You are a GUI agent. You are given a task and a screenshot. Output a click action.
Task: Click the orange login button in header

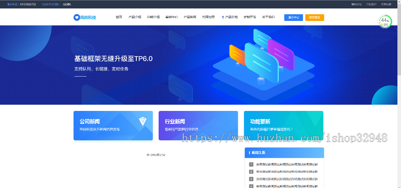pos(315,17)
